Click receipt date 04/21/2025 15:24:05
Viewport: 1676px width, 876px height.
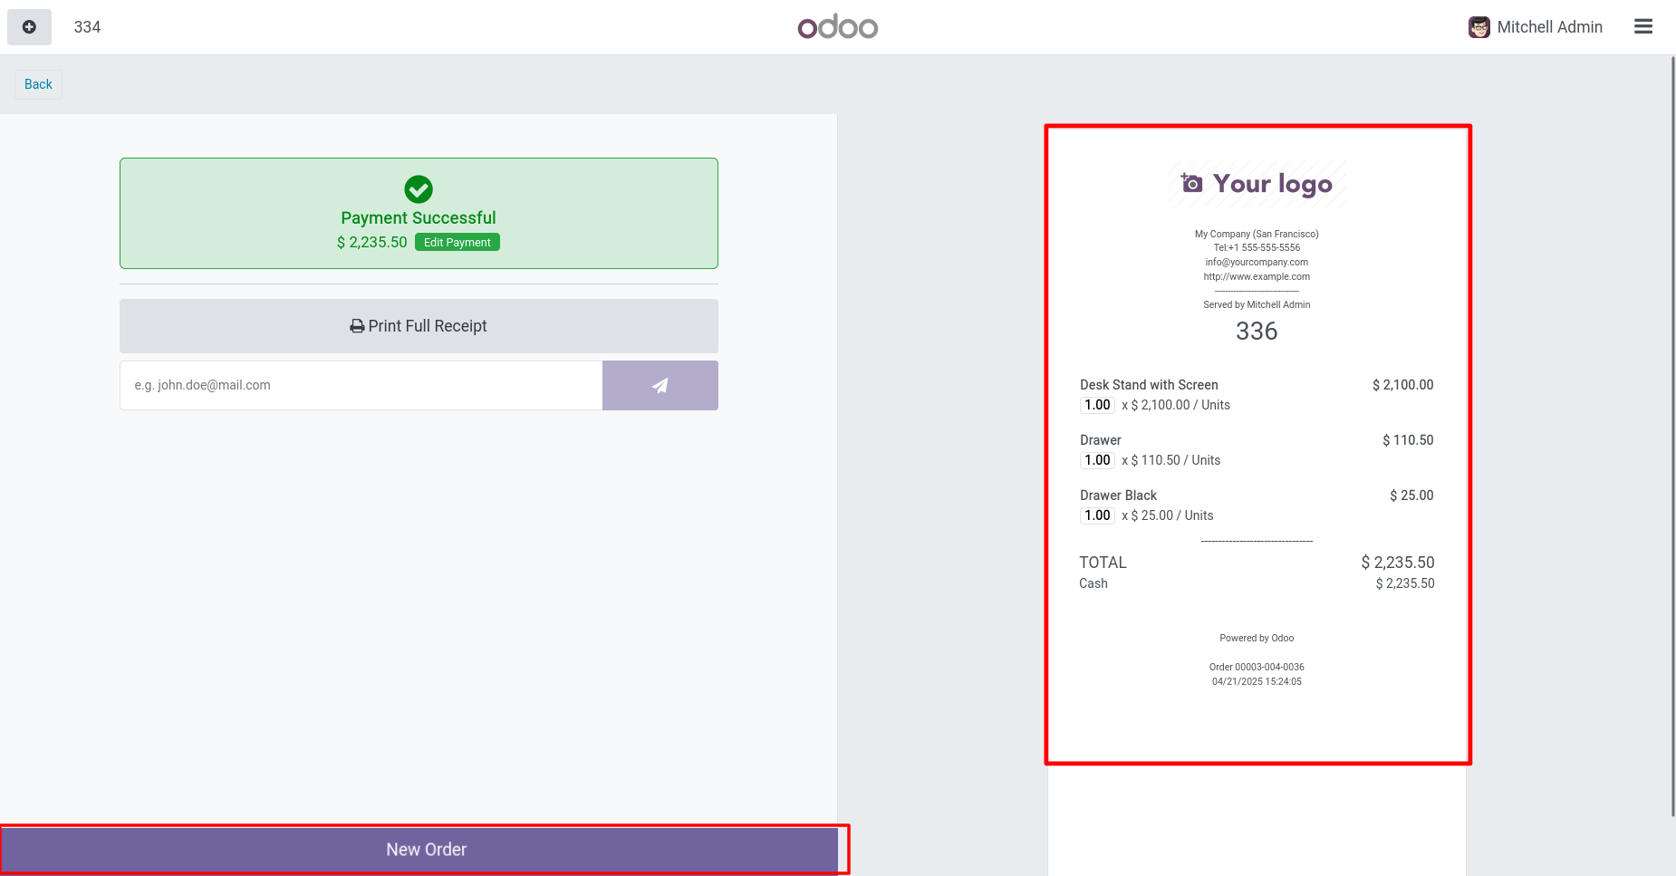point(1257,681)
